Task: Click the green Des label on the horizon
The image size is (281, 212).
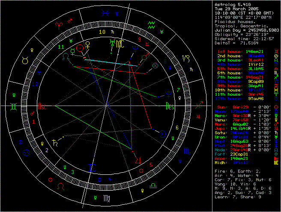Action: tap(170, 106)
